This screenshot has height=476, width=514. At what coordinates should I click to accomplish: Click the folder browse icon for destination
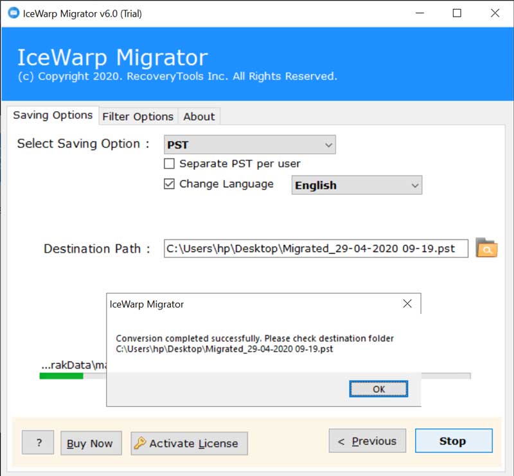[486, 248]
